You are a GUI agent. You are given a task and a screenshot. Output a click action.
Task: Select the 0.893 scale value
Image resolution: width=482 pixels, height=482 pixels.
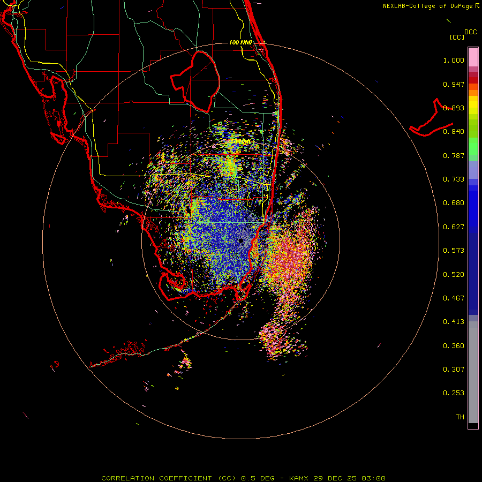click(x=454, y=108)
